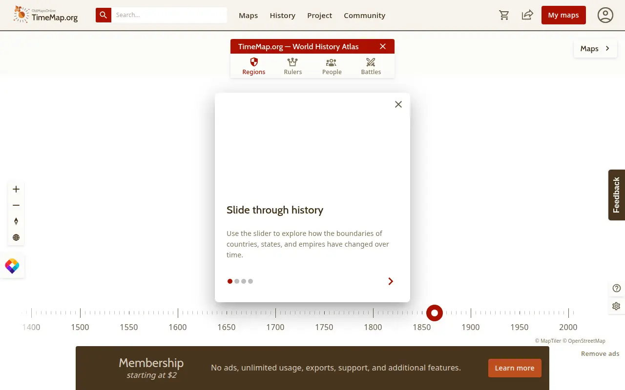This screenshot has width=625, height=390.
Task: Jump timeline to year 1800
Action: 373,327
